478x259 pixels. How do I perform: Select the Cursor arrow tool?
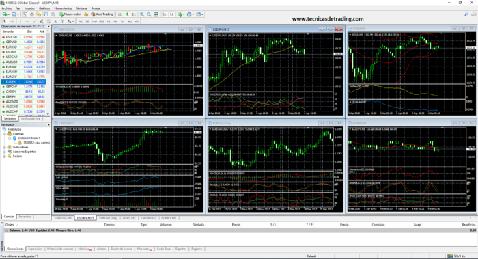(x=5, y=21)
